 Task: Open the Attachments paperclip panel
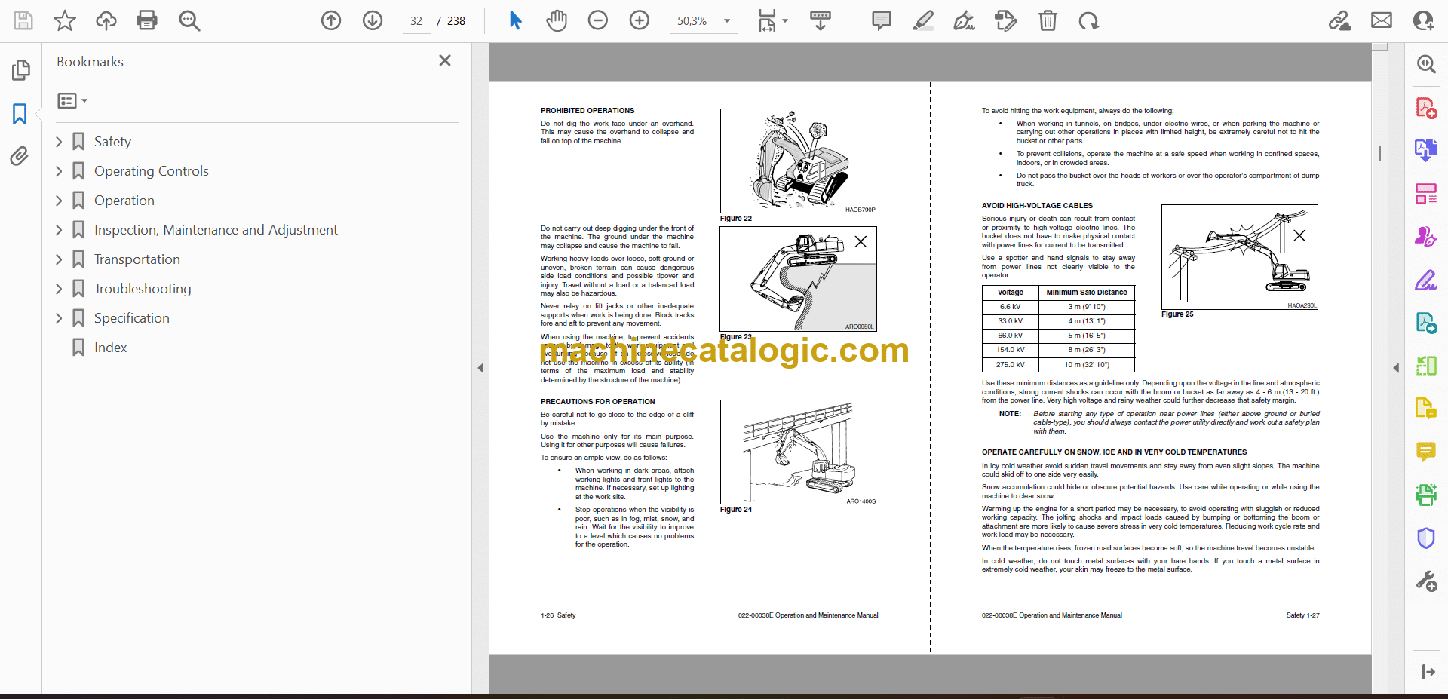pyautogui.click(x=20, y=156)
